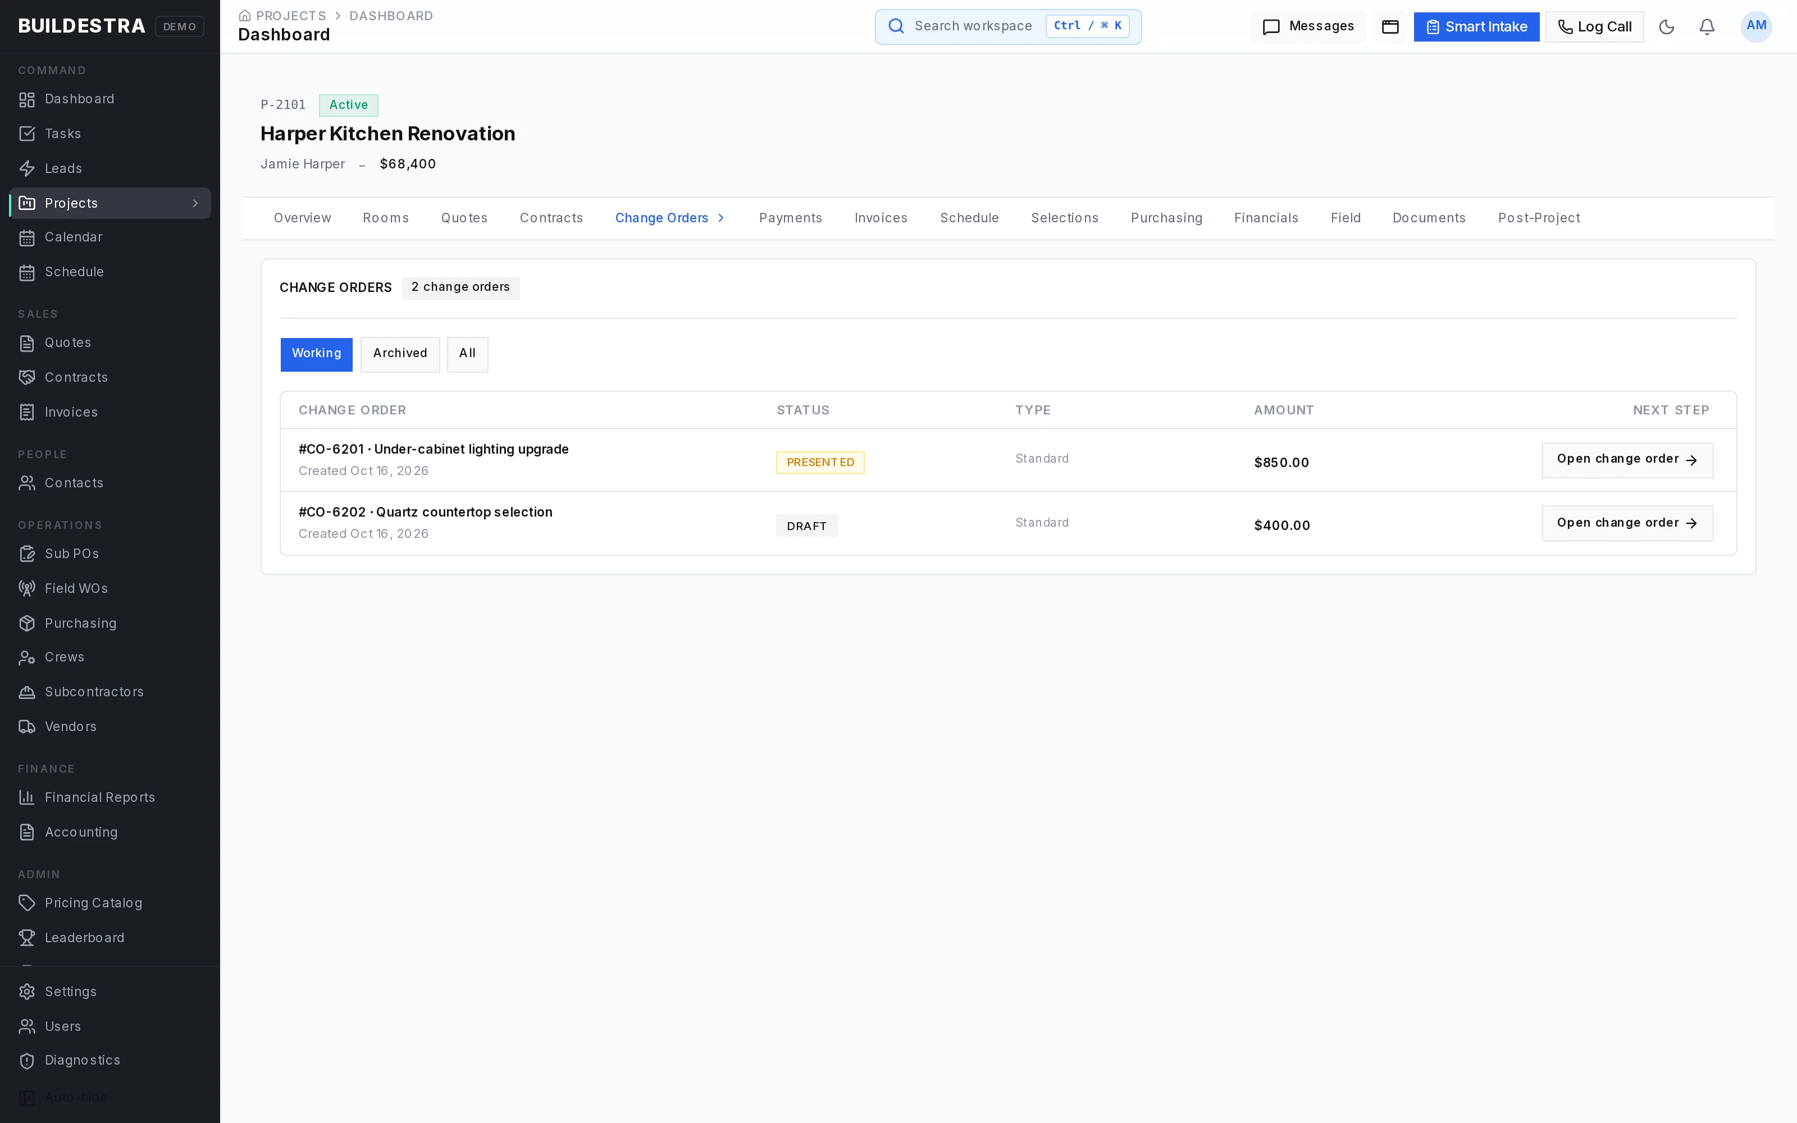
Task: Open change order for CO-6201
Action: click(1627, 460)
